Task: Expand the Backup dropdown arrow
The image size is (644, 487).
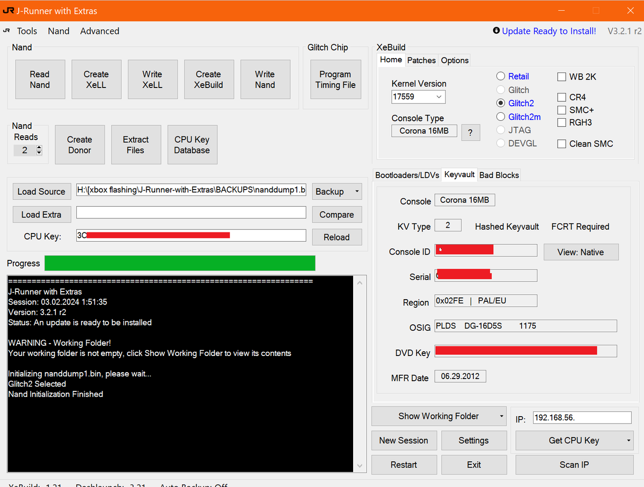Action: (356, 192)
